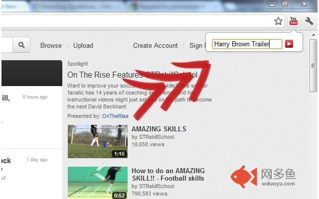Click the Create Account link

tap(155, 45)
